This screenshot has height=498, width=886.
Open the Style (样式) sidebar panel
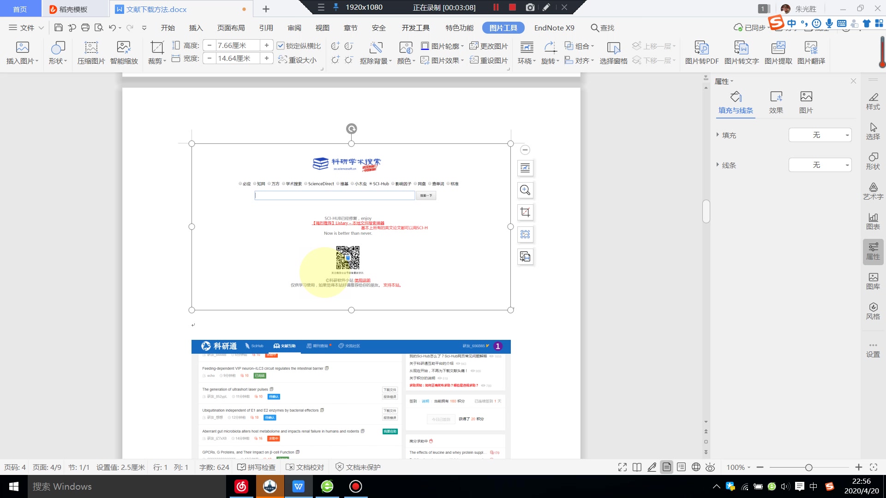point(873,101)
